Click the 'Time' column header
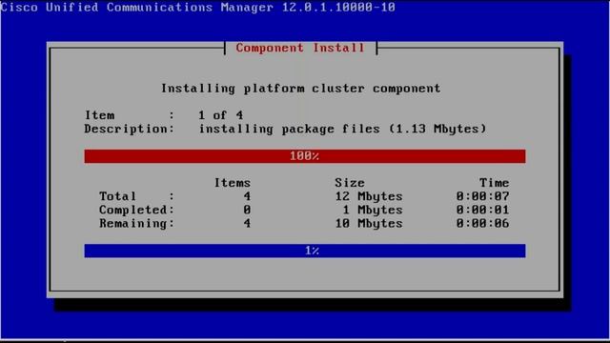The height and width of the screenshot is (343, 610). pyautogui.click(x=494, y=182)
